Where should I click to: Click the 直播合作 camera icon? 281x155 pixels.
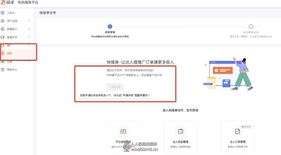coord(3,37)
